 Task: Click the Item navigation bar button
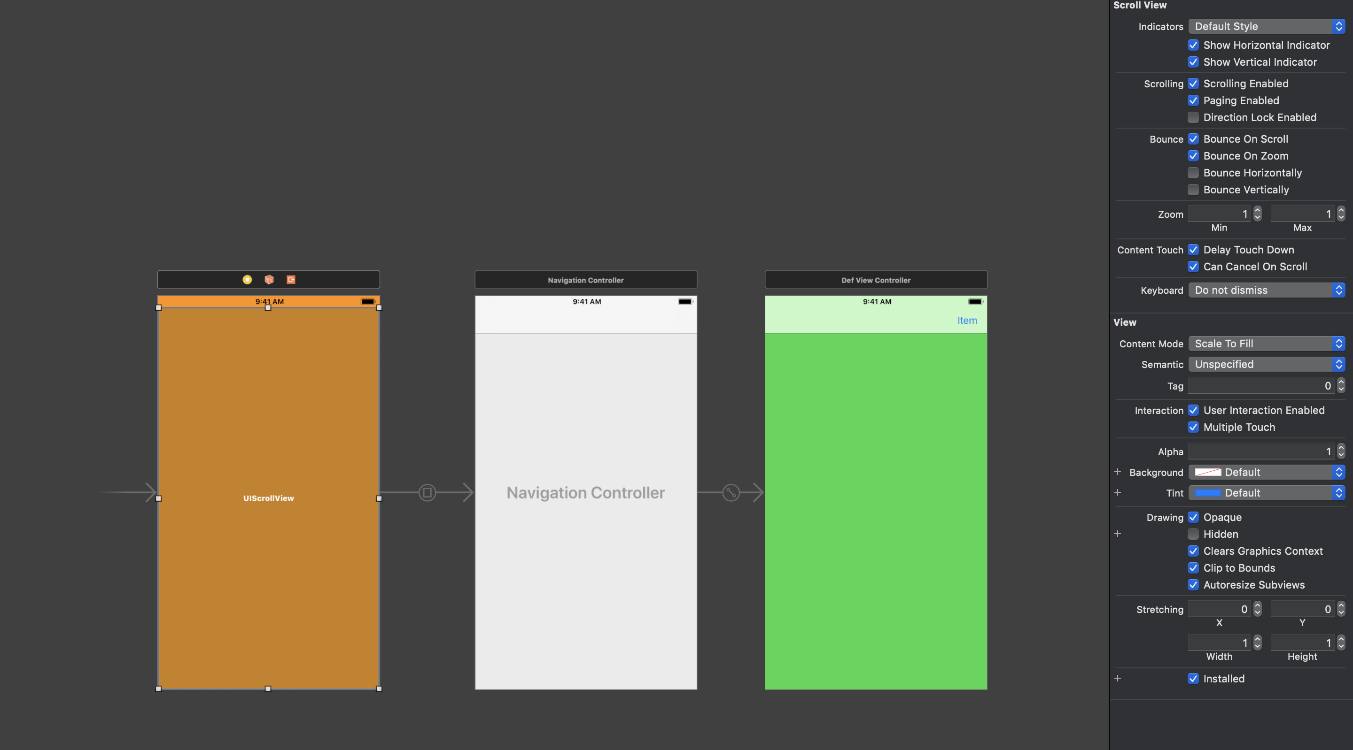click(967, 319)
